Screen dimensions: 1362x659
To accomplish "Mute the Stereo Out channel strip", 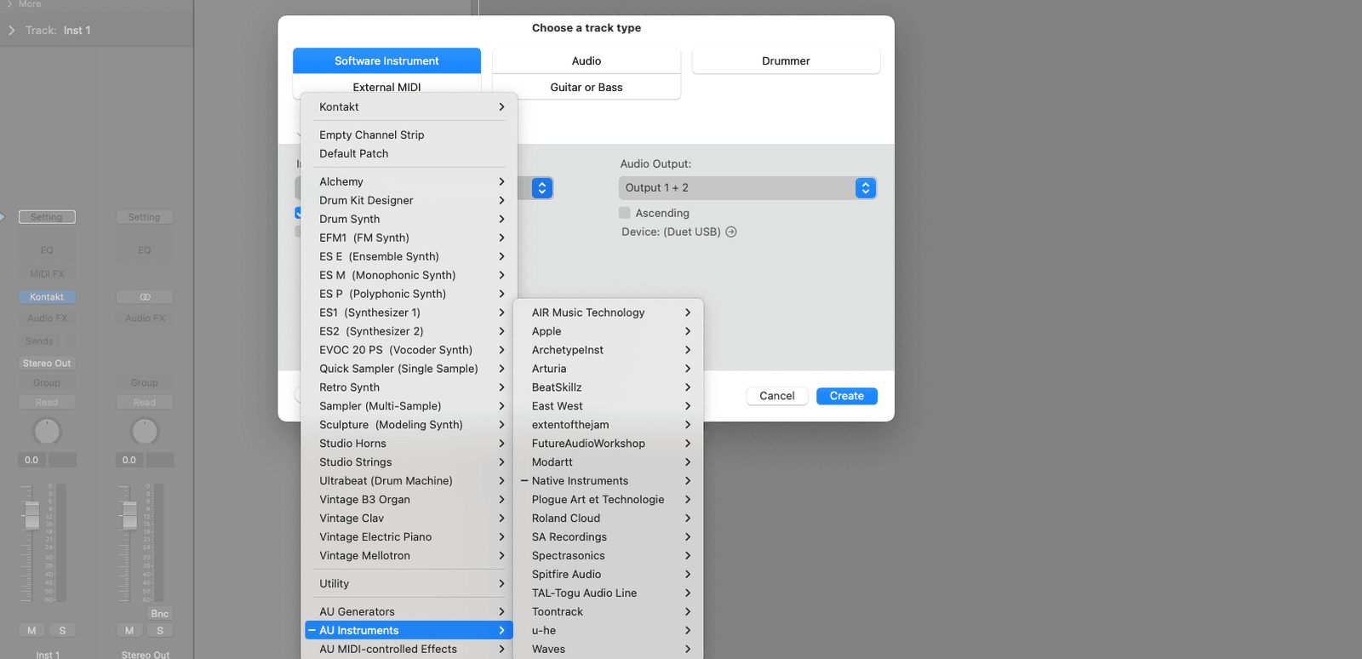I will point(129,631).
